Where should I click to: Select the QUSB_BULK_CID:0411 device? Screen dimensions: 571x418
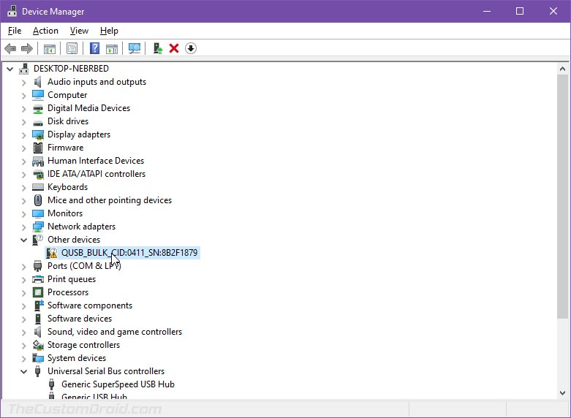pyautogui.click(x=129, y=253)
